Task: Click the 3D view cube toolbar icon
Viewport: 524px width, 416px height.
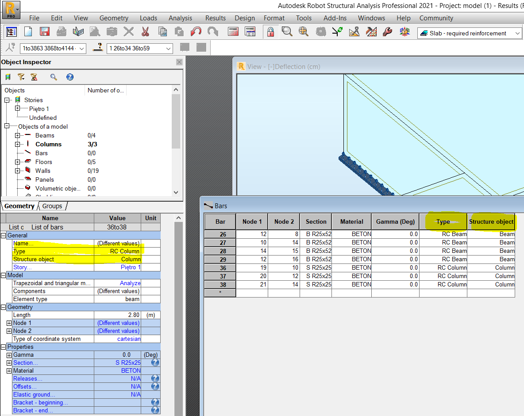Action: [x=405, y=31]
